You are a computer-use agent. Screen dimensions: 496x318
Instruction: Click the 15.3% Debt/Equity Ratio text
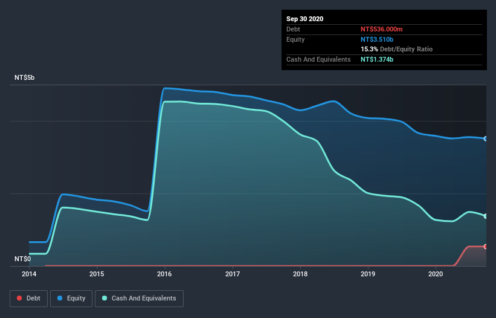(397, 49)
